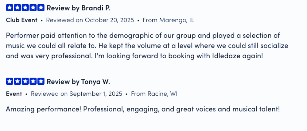Click fourth star in Brandi P.'s rating
This screenshot has width=307, height=131.
pos(33,8)
